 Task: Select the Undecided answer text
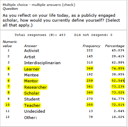click(35, 111)
